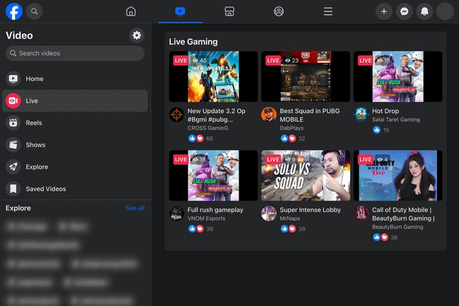Open the Marketplace storefront icon

click(229, 11)
